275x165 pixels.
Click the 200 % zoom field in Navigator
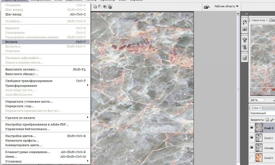tap(257, 100)
